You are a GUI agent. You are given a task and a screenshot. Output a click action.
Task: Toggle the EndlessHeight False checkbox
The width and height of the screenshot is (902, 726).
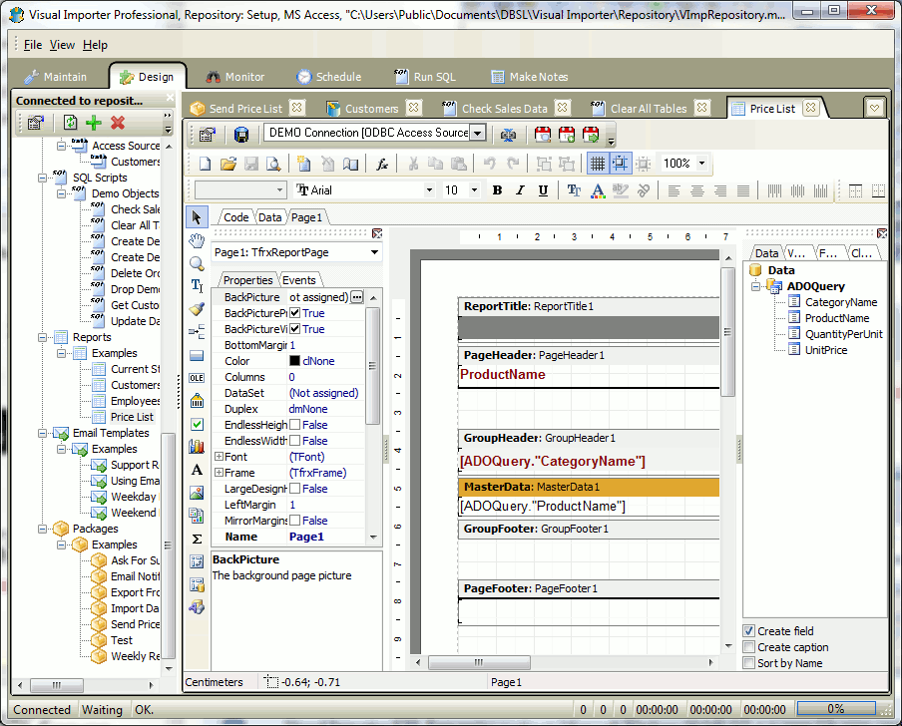click(x=294, y=425)
